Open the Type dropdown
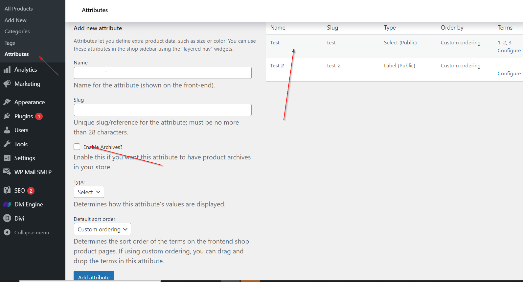Image resolution: width=523 pixels, height=282 pixels. coord(89,192)
